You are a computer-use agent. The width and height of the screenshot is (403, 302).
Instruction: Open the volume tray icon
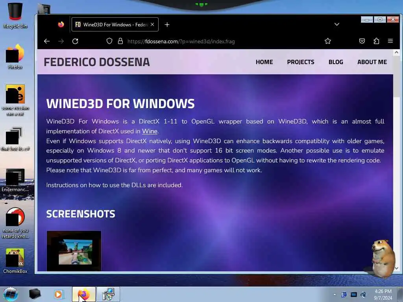click(363, 295)
